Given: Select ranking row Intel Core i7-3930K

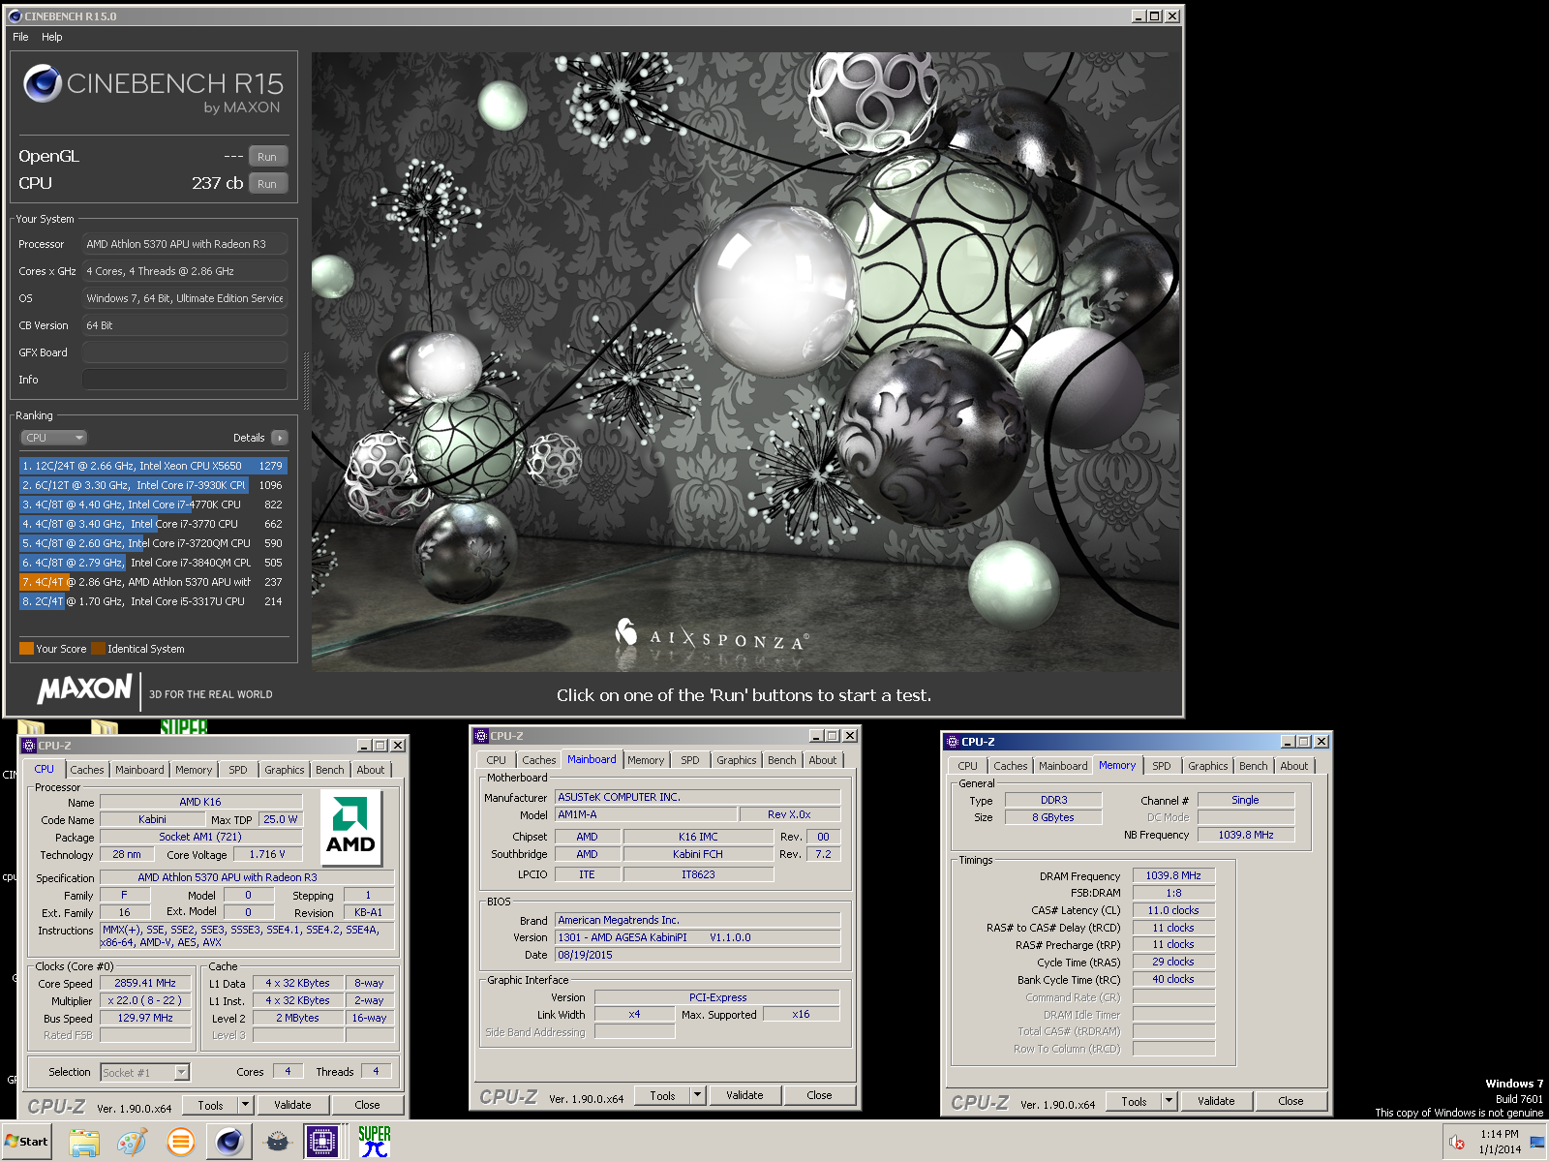Looking at the screenshot, I should (x=153, y=485).
